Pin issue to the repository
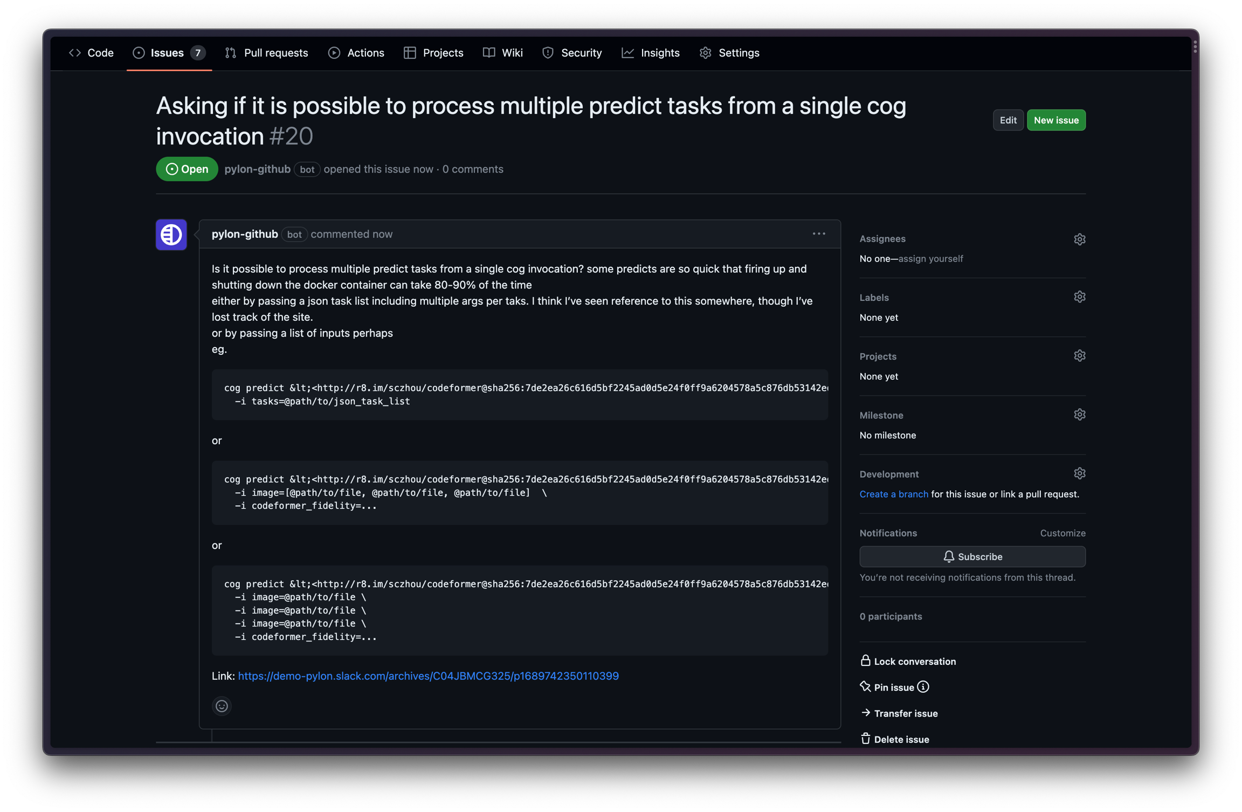1242x812 pixels. (893, 687)
